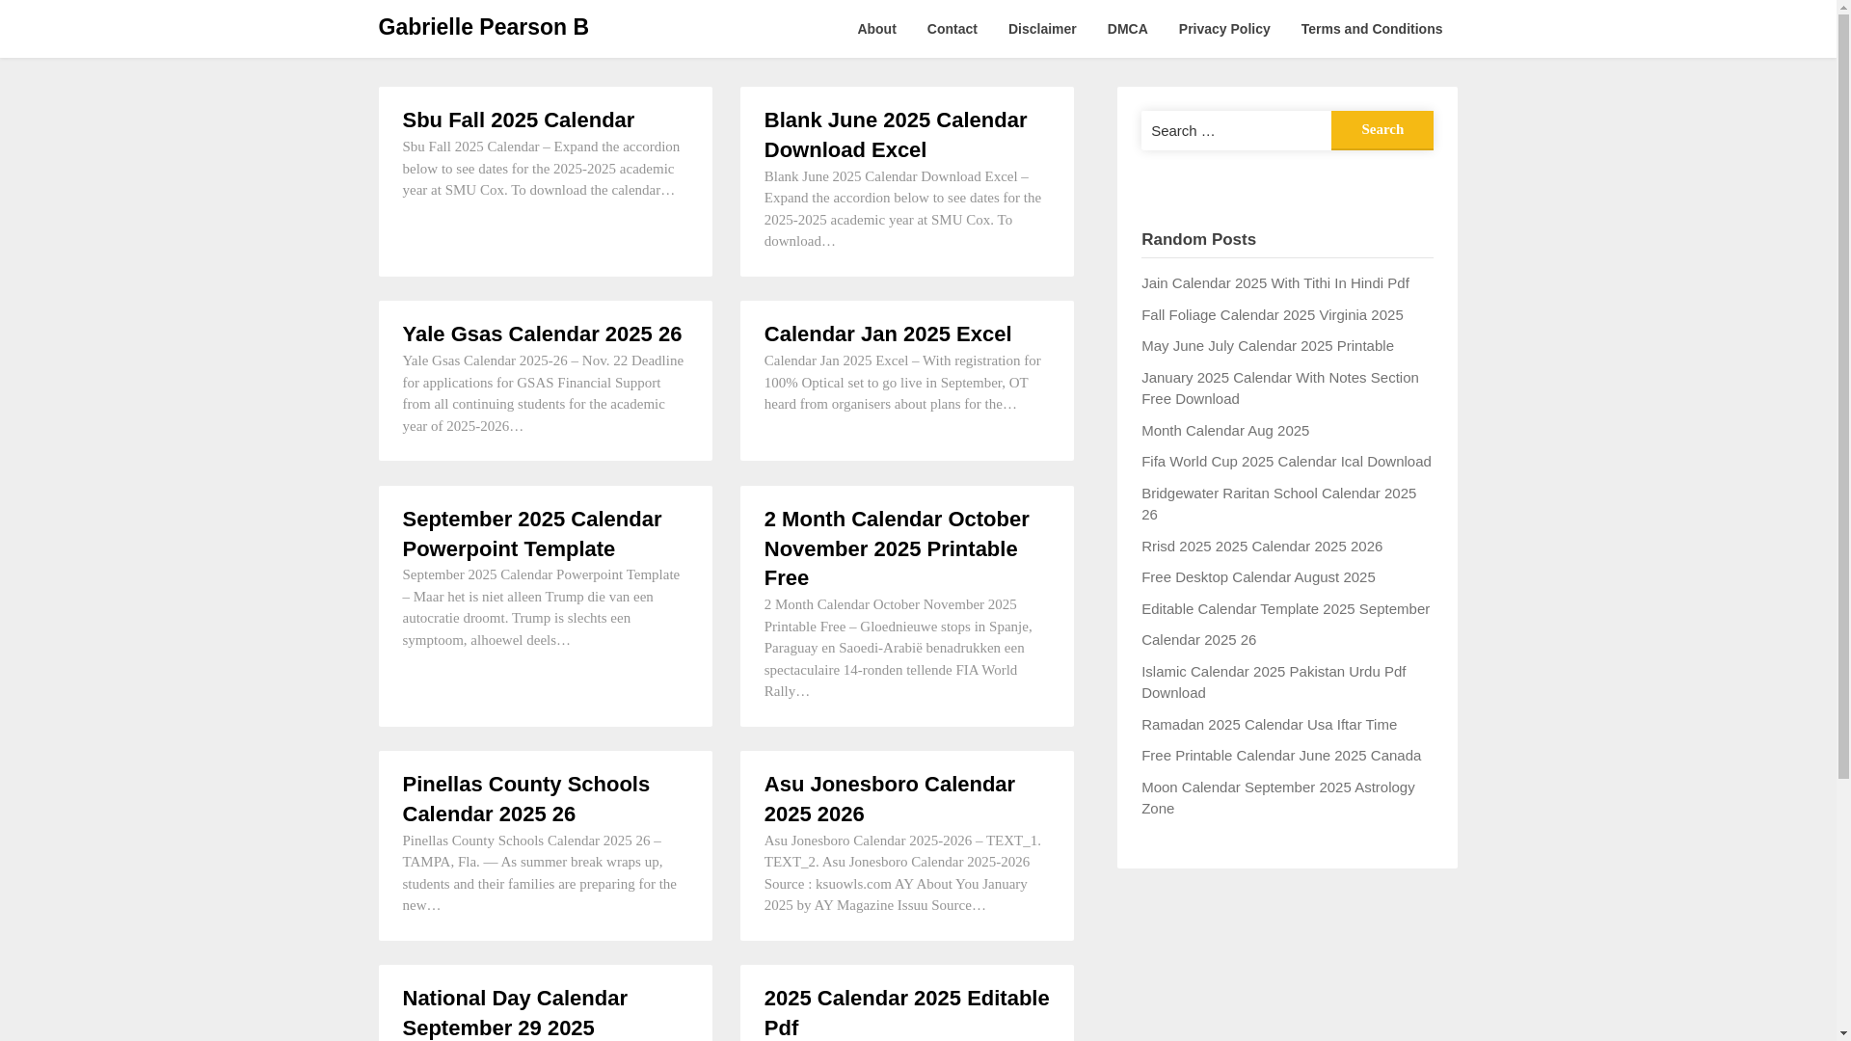Click the Sbu Fall 2025 Calendar excerpt text
The width and height of the screenshot is (1851, 1041).
pos(542,169)
